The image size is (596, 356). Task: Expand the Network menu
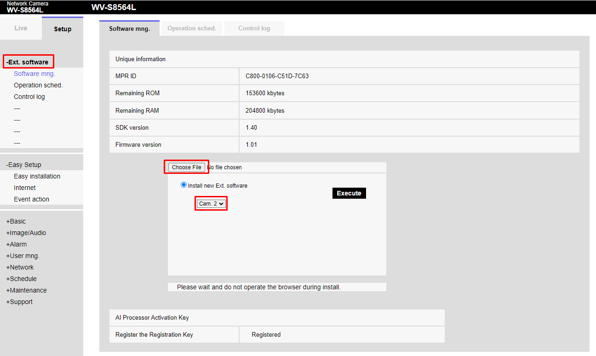[x=20, y=267]
